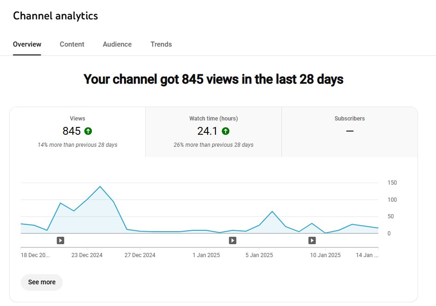Select the Views metric card
The width and height of the screenshot is (436, 306).
pyautogui.click(x=78, y=132)
